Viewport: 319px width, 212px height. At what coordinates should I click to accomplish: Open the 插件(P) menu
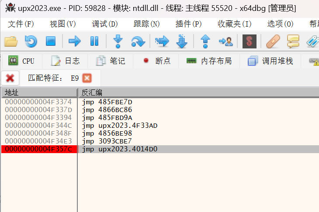(x=189, y=24)
